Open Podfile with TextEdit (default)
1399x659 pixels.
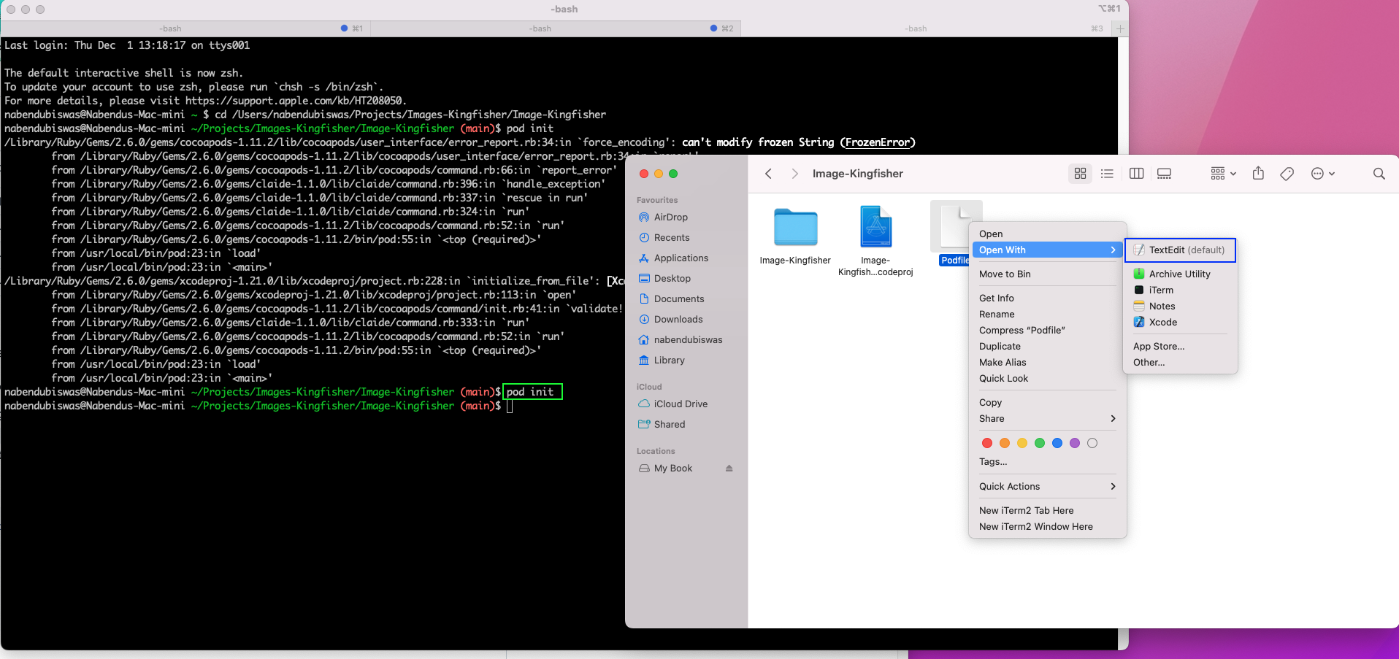tap(1180, 250)
